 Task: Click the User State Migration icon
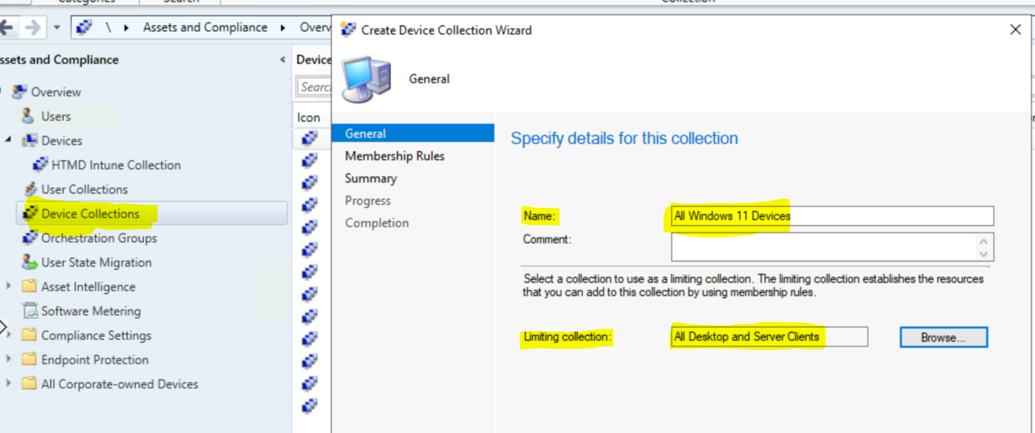click(x=30, y=262)
